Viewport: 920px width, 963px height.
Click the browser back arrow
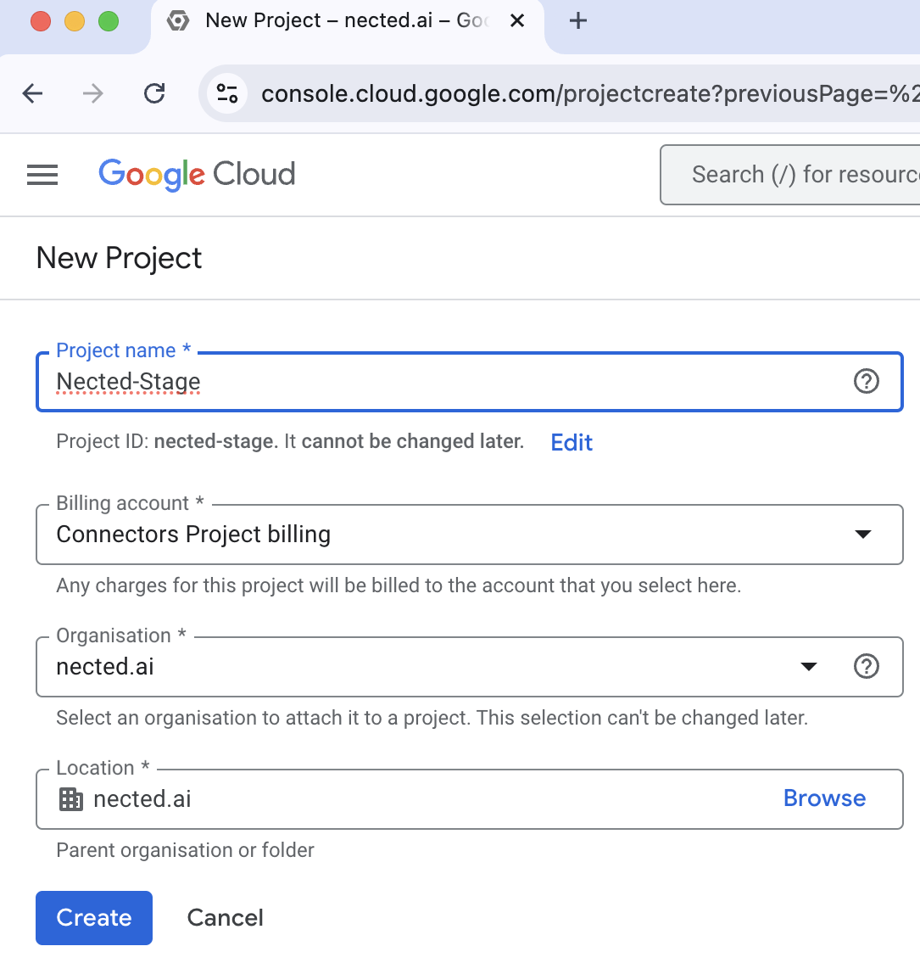[x=33, y=93]
